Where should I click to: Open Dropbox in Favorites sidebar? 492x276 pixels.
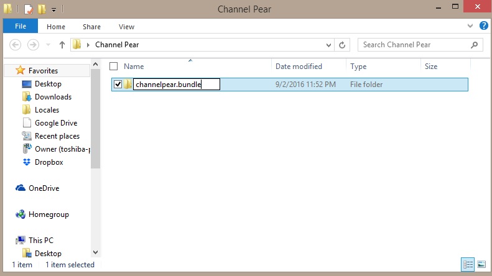click(49, 162)
